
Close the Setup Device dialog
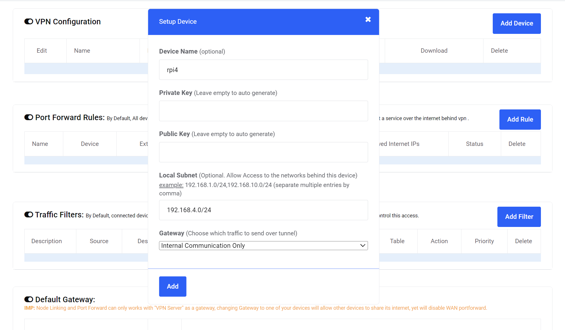coord(368,19)
